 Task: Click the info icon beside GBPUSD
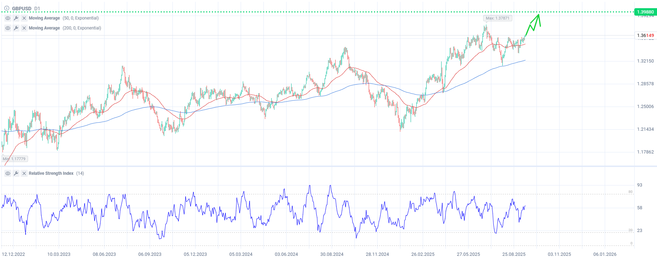click(6, 8)
